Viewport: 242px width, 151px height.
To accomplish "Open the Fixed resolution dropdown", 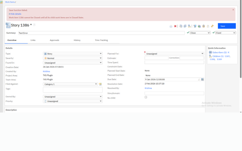I will point(225,33).
